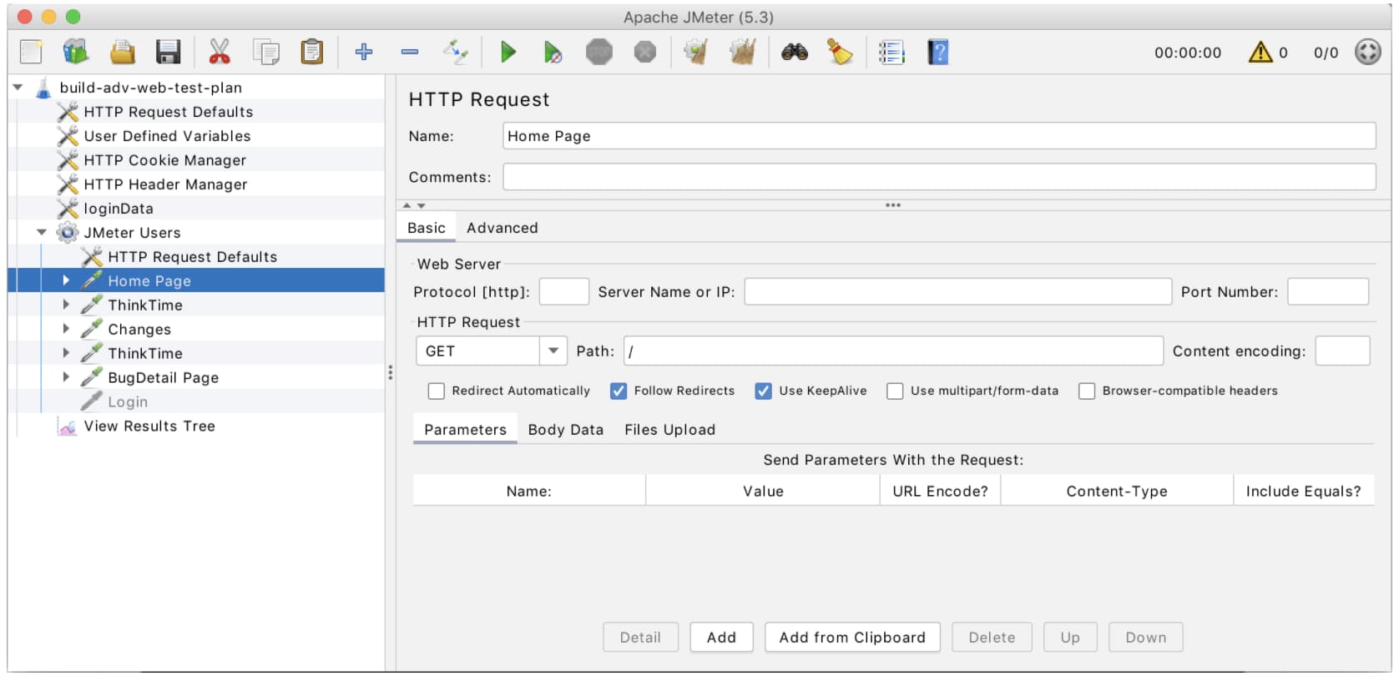Click the Server Name or IP field
Viewport: 1399px width, 681px height.
pos(958,292)
